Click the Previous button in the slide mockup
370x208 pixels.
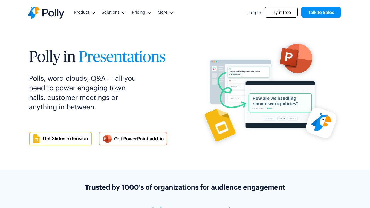pyautogui.click(x=269, y=119)
